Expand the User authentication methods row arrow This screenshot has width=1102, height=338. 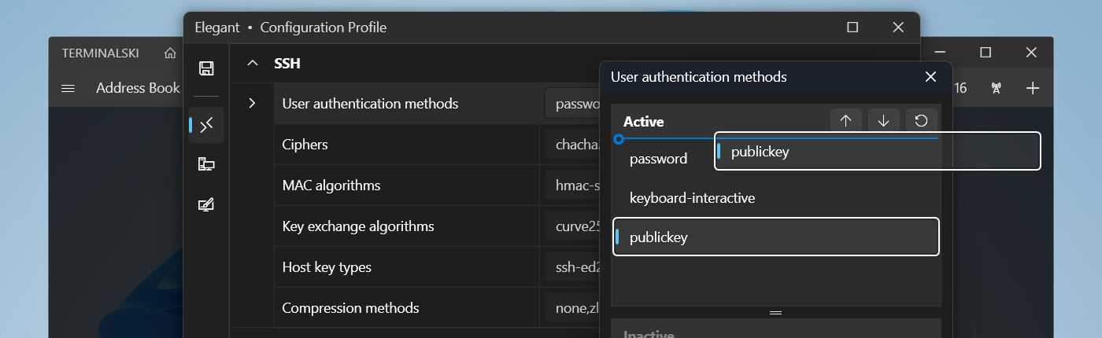[252, 103]
